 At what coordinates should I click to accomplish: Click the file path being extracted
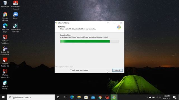84,37
